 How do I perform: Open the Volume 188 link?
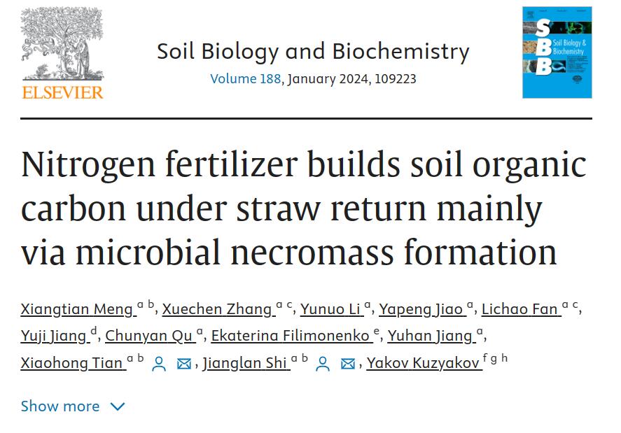point(245,79)
